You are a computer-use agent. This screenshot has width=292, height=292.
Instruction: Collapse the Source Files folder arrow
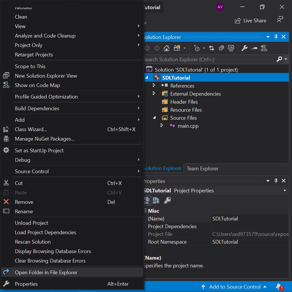(x=154, y=117)
